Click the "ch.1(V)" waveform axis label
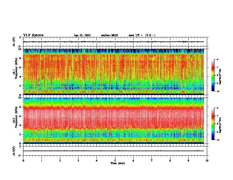Screen dimensions: 233x180 tap(14, 42)
